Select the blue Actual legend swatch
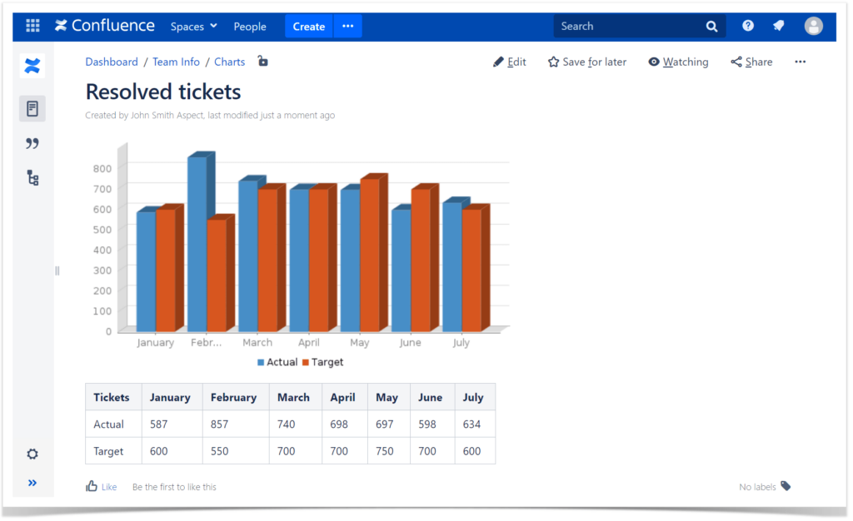 262,362
